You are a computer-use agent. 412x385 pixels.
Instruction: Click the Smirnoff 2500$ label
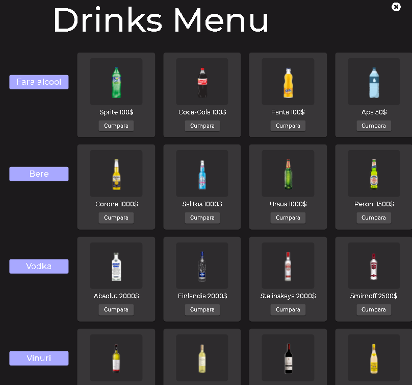pyautogui.click(x=374, y=296)
